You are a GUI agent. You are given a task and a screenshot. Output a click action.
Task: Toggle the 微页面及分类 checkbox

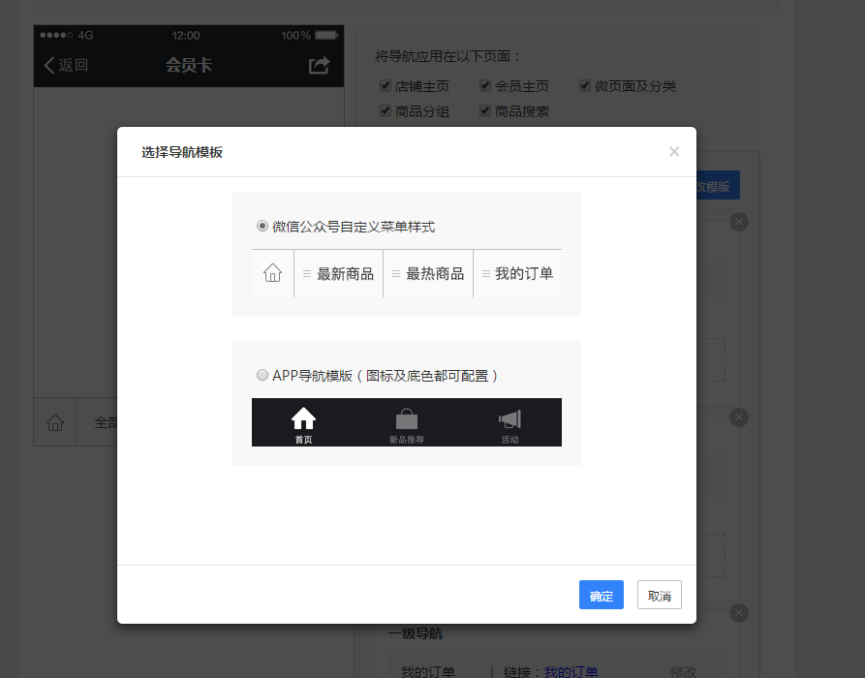[584, 85]
